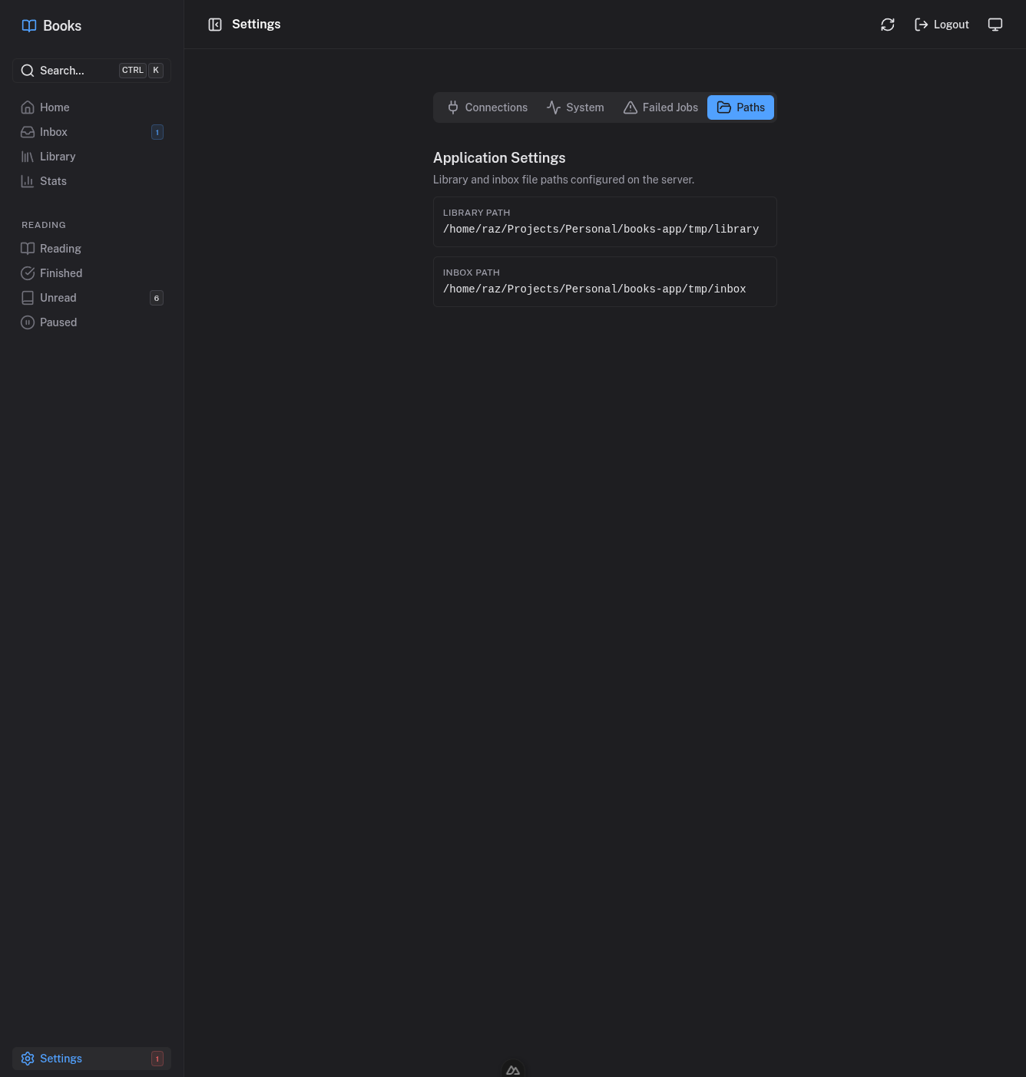Open the Unread list showing 6 items
The height and width of the screenshot is (1077, 1026).
(58, 298)
